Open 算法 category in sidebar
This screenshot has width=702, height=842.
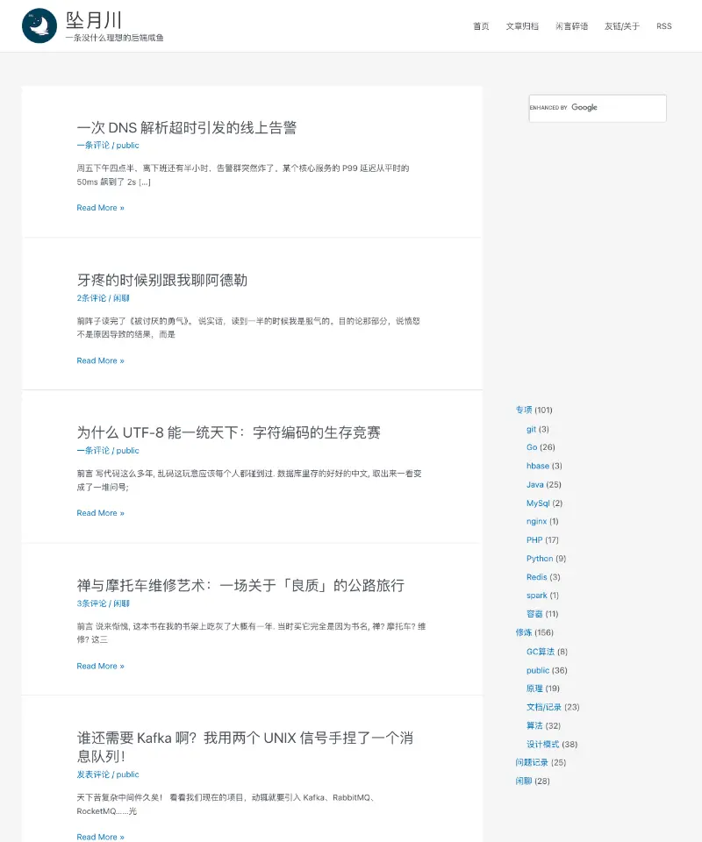coord(534,725)
